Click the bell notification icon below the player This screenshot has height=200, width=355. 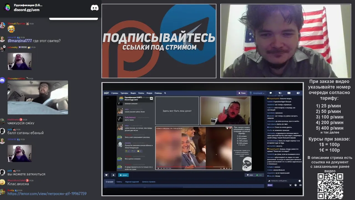click(x=113, y=175)
